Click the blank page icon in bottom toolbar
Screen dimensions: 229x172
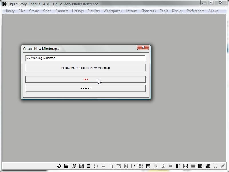tap(111, 166)
